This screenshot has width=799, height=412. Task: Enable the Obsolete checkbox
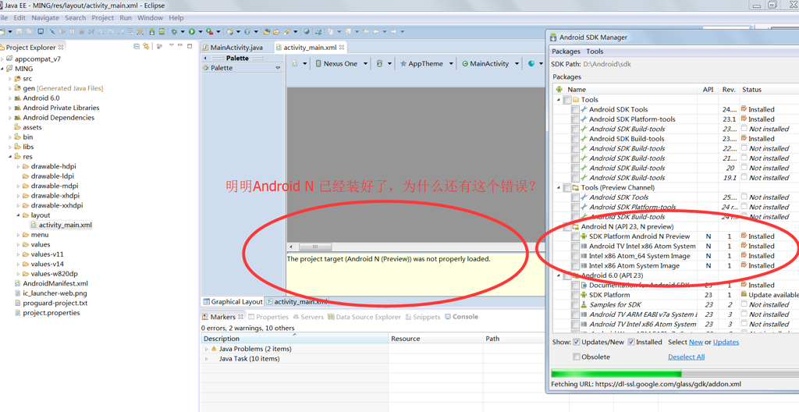coord(577,357)
